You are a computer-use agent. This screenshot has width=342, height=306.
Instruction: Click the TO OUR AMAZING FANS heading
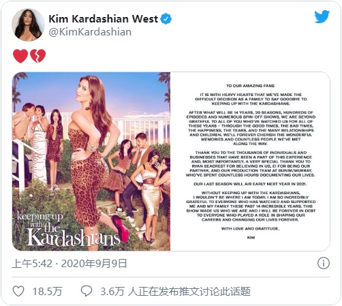pos(250,86)
